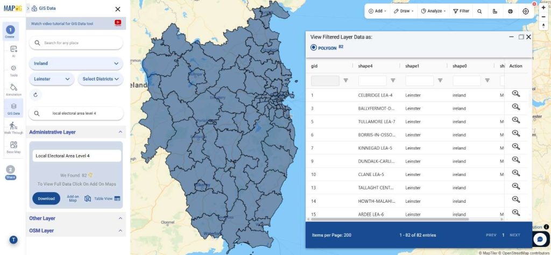
Task: Click the shape4 column filter input
Action: click(372, 81)
